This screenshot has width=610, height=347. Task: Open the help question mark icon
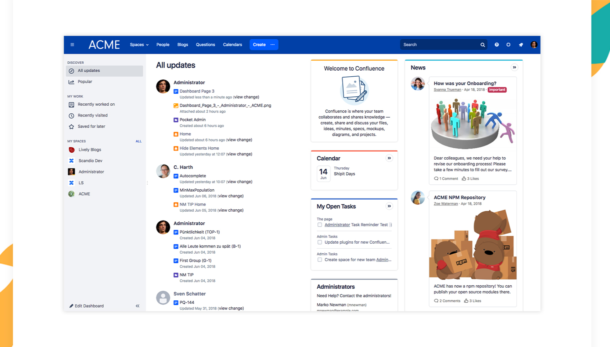click(x=497, y=45)
